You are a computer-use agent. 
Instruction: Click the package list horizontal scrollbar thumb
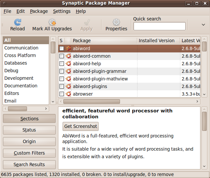click(92, 102)
